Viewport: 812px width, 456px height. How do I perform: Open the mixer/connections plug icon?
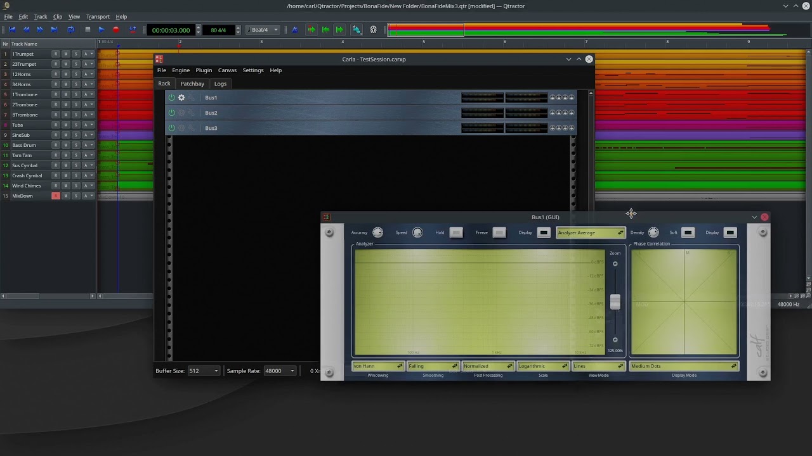pyautogui.click(x=357, y=30)
